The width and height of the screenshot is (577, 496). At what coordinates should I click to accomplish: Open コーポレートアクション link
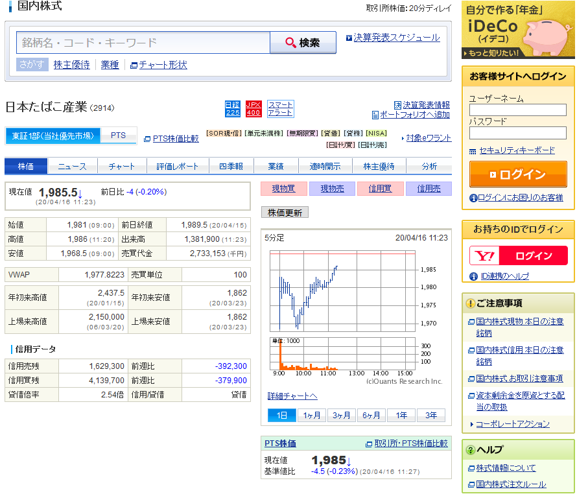pos(513,424)
